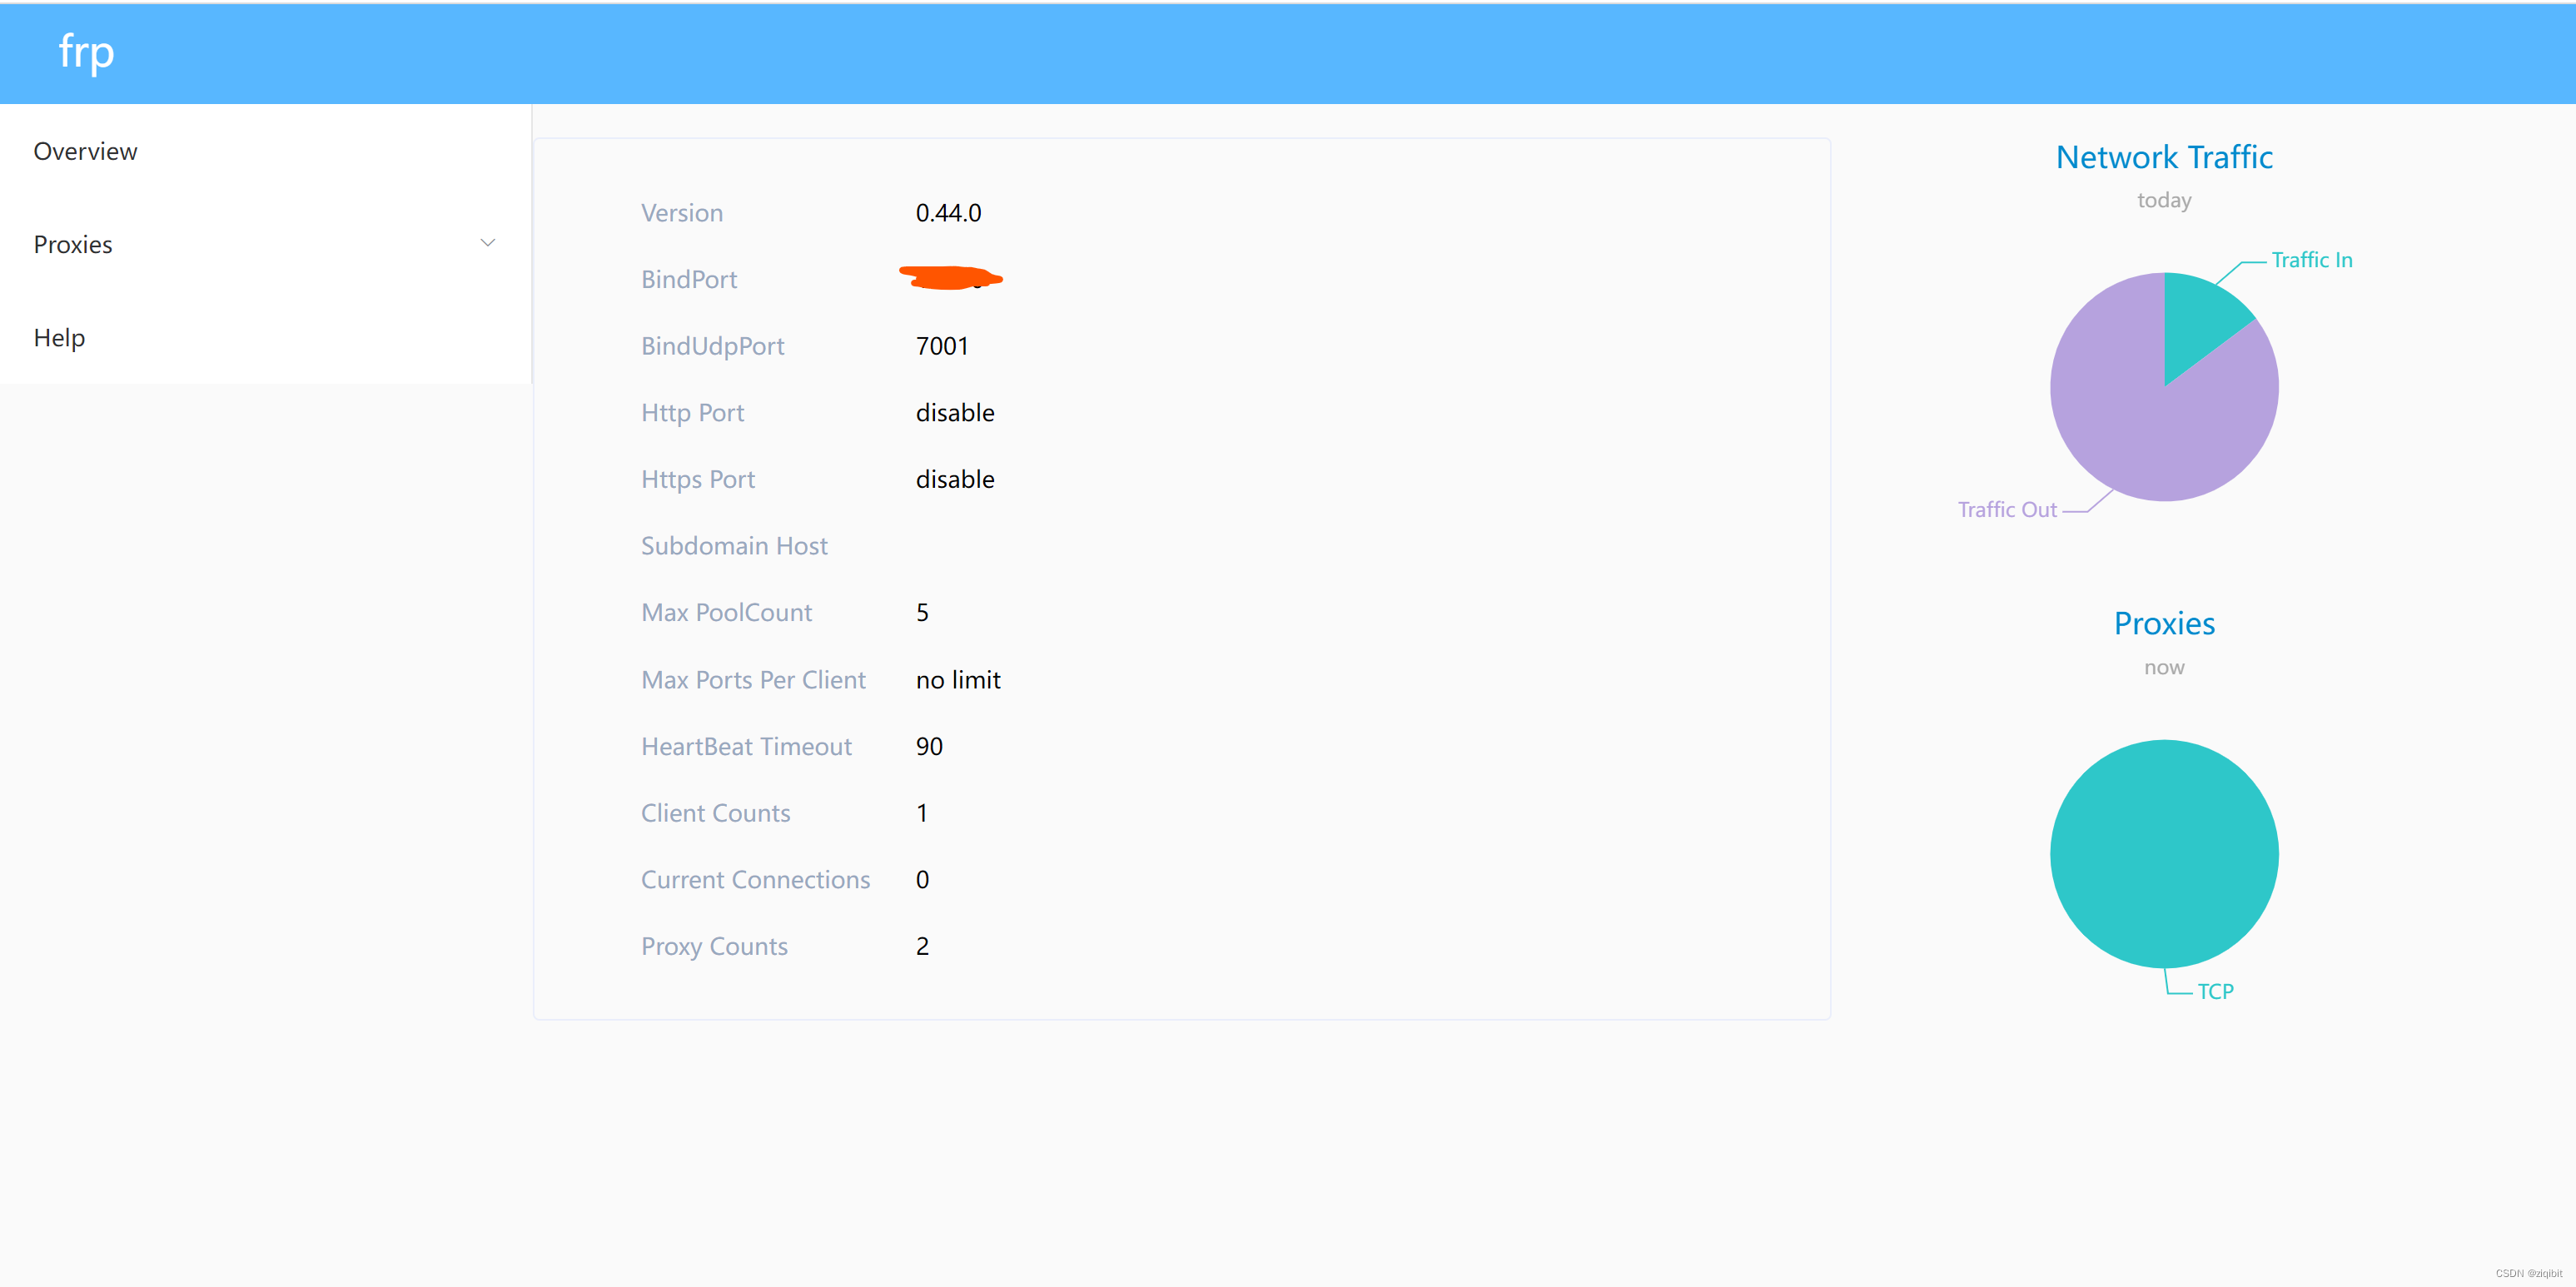
Task: Click the Proxy Counts label
Action: pos(714,946)
